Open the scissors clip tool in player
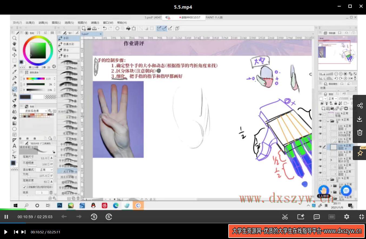The width and height of the screenshot is (366, 239). pyautogui.click(x=285, y=217)
